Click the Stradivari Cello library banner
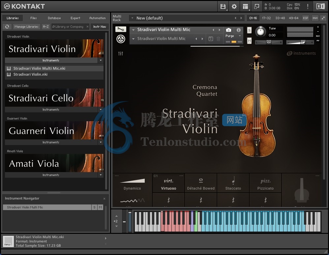The height and width of the screenshot is (255, 329). point(54,98)
